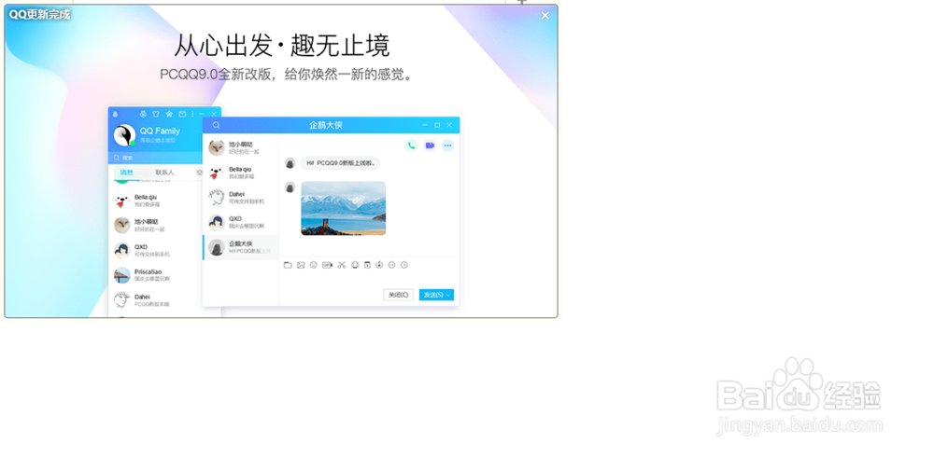Click the Hi! PCQQ9.0 message bubble

click(340, 162)
